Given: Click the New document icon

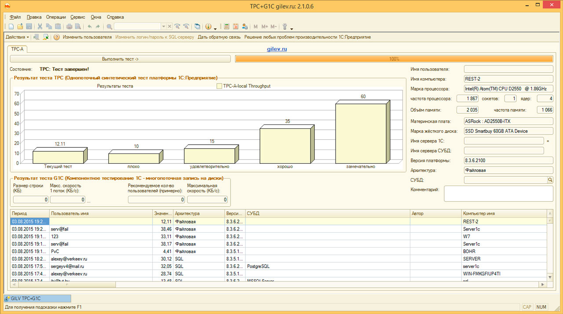Looking at the screenshot, I should click(11, 26).
